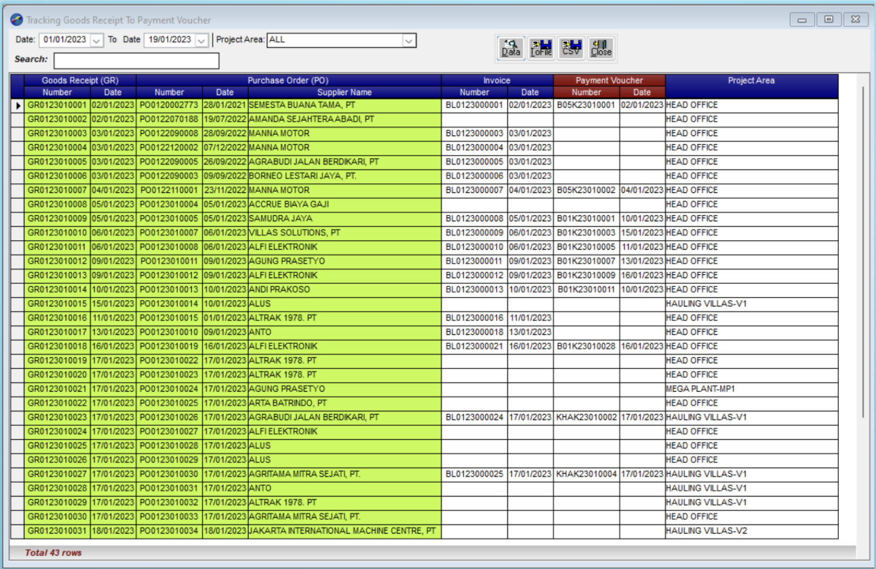Screen dimensions: 876x569
Task: Click the CSV export icon
Action: pos(571,48)
